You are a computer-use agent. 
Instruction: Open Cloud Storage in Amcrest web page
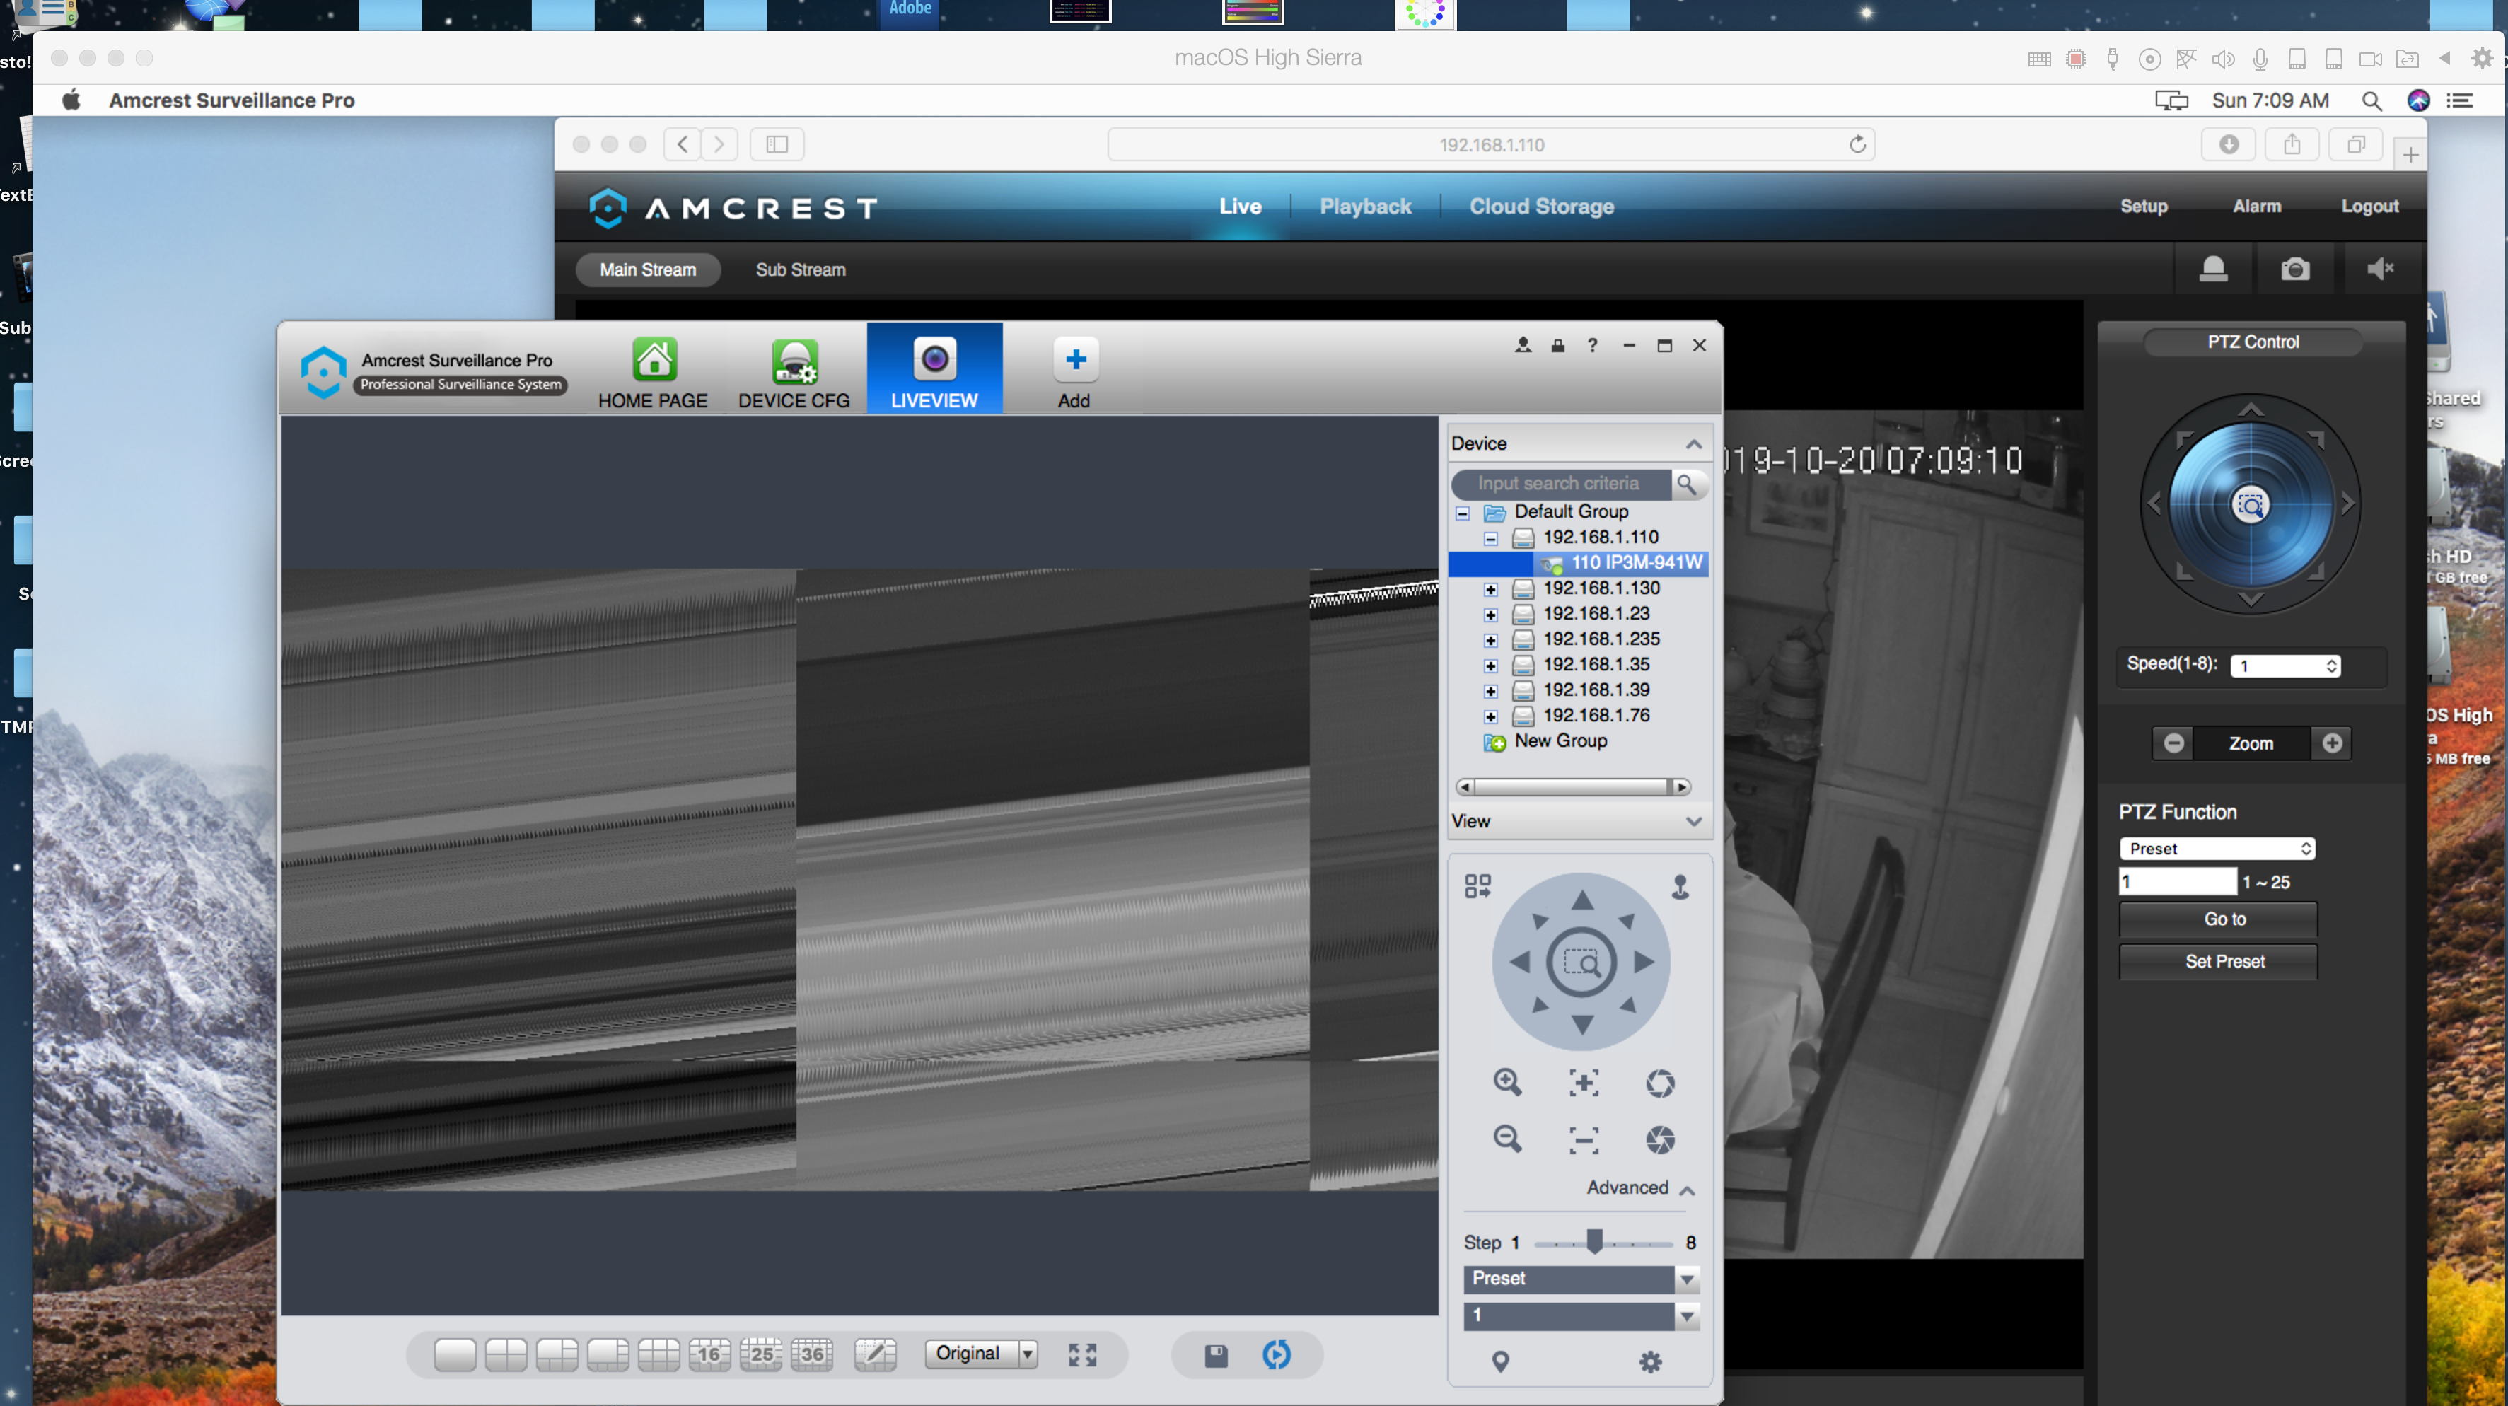[x=1541, y=207]
